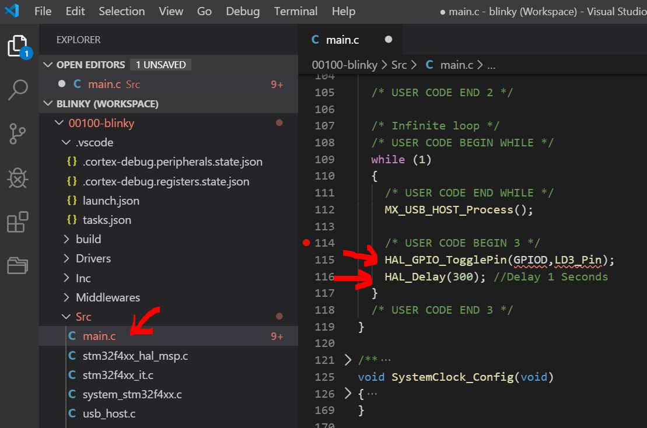Open stm32f4xx_it.c from the Src folder
647x428 pixels.
pos(117,374)
